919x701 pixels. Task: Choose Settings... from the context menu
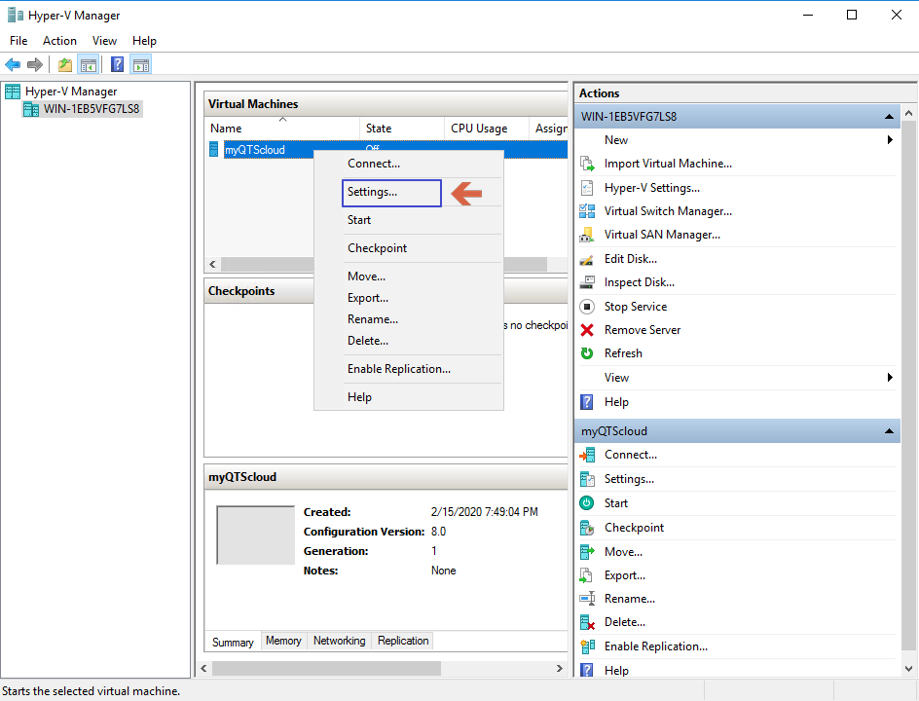[409, 192]
